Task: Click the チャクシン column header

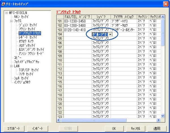Action: pyautogui.click(x=143, y=17)
